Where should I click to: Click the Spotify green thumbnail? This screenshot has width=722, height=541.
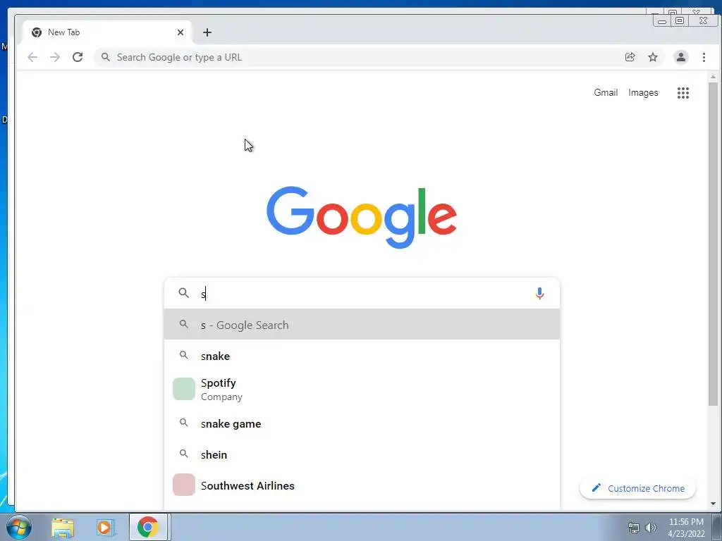click(184, 389)
